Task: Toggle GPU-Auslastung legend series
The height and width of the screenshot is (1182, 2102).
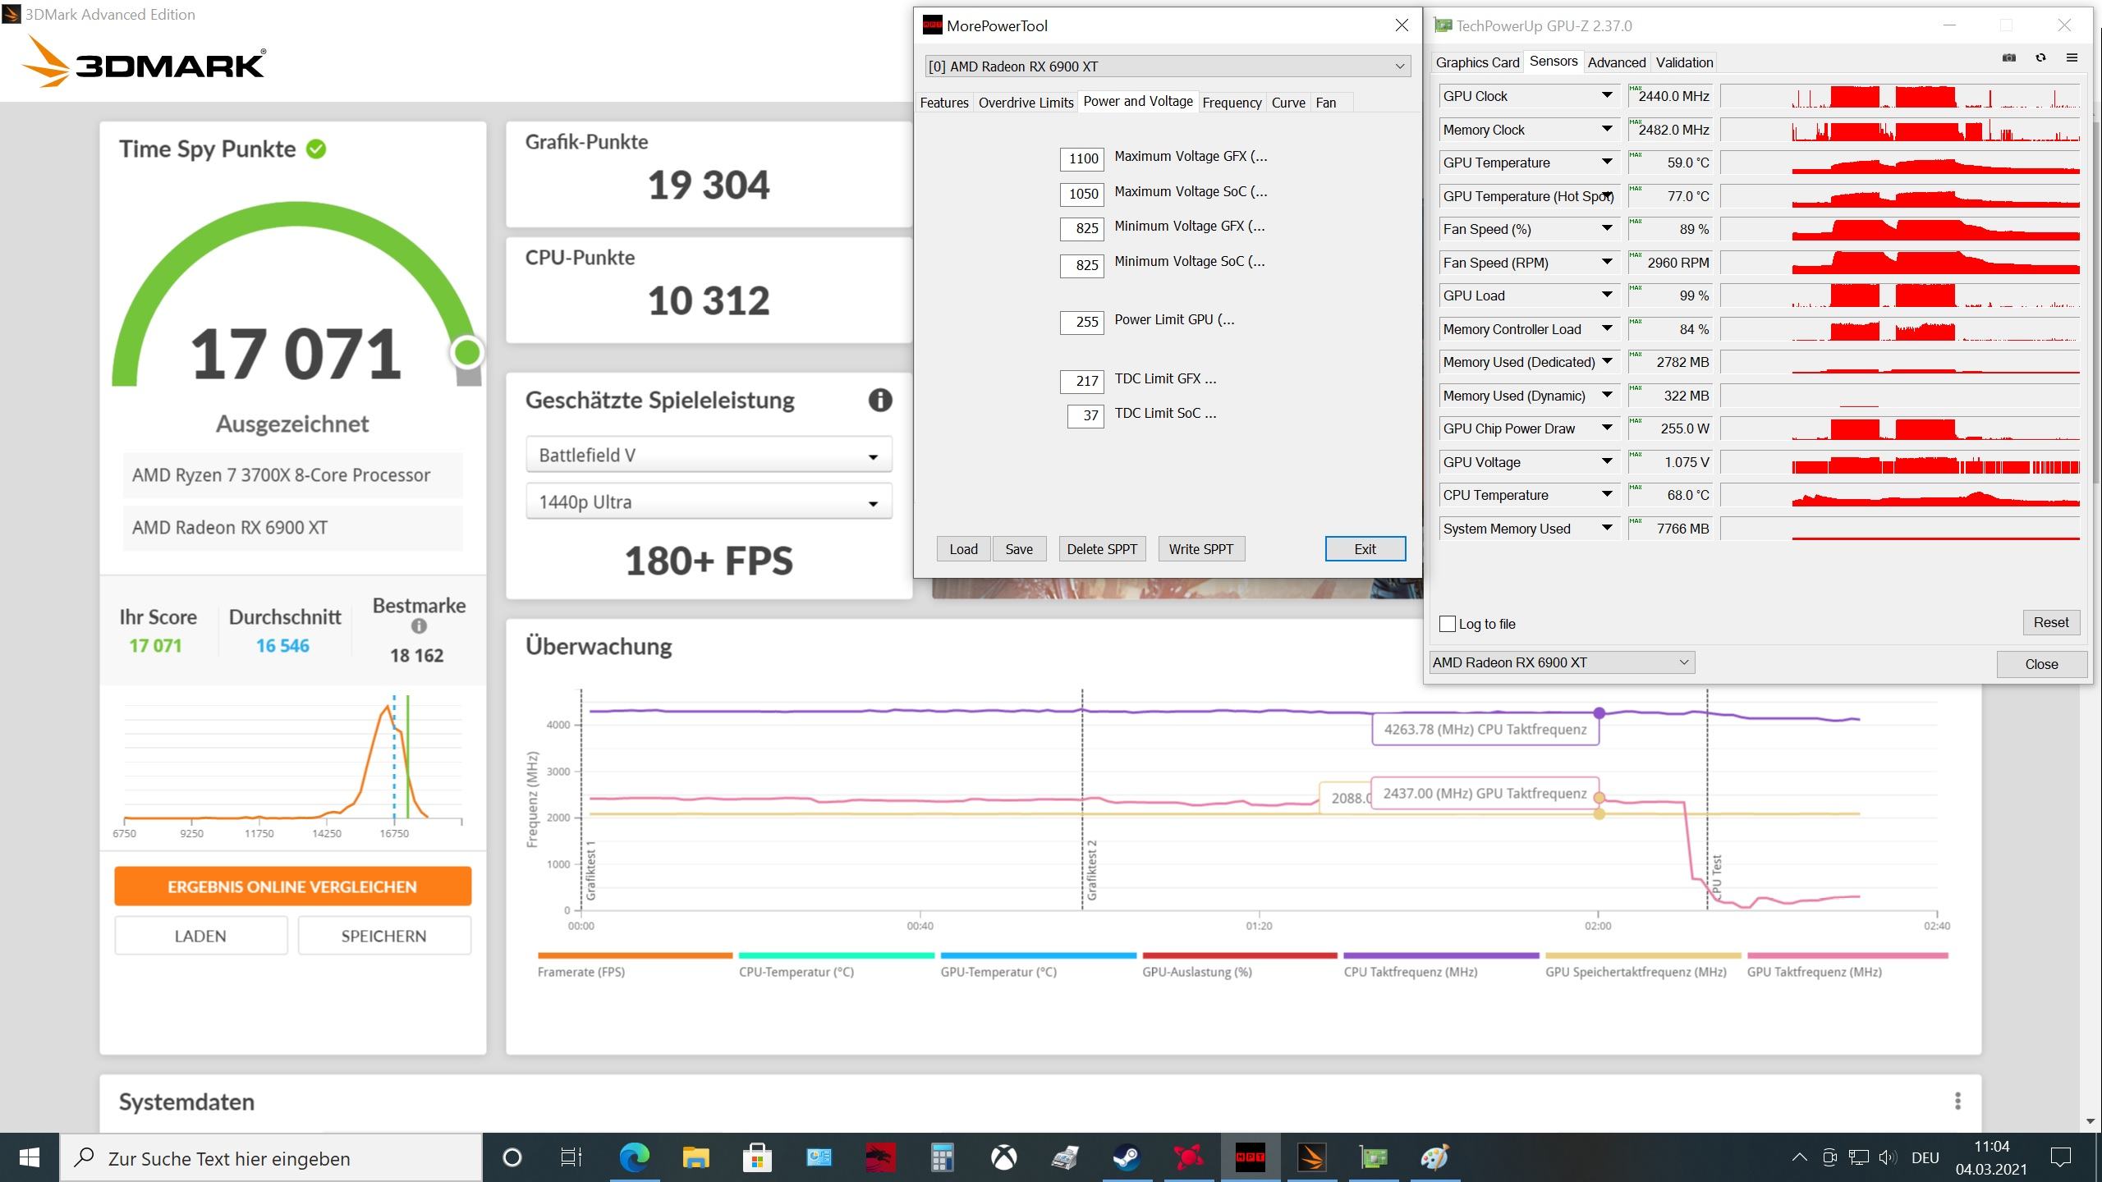Action: click(x=1240, y=965)
